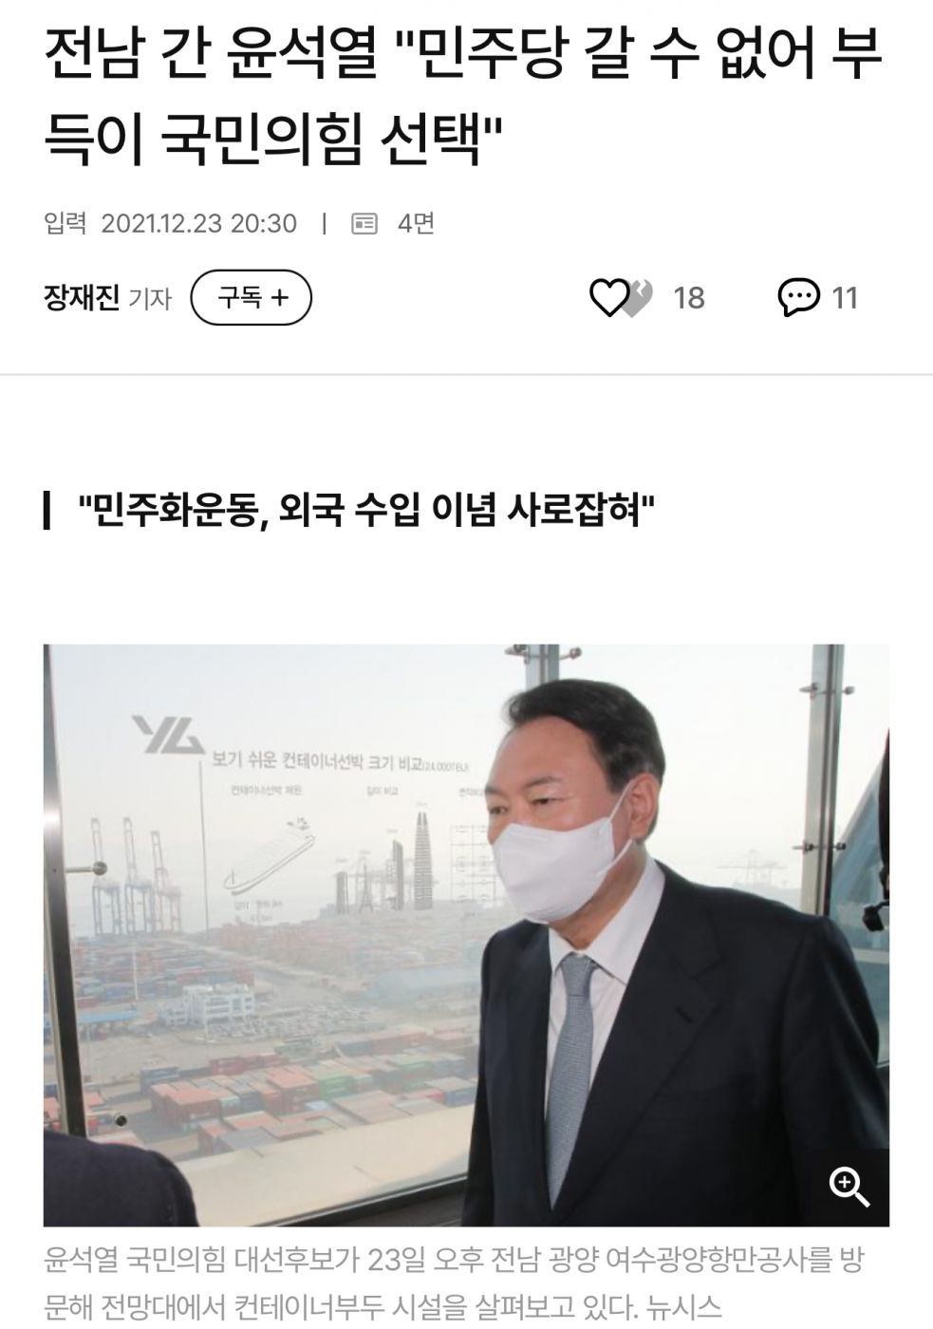Click the 4면 page label

(x=416, y=224)
